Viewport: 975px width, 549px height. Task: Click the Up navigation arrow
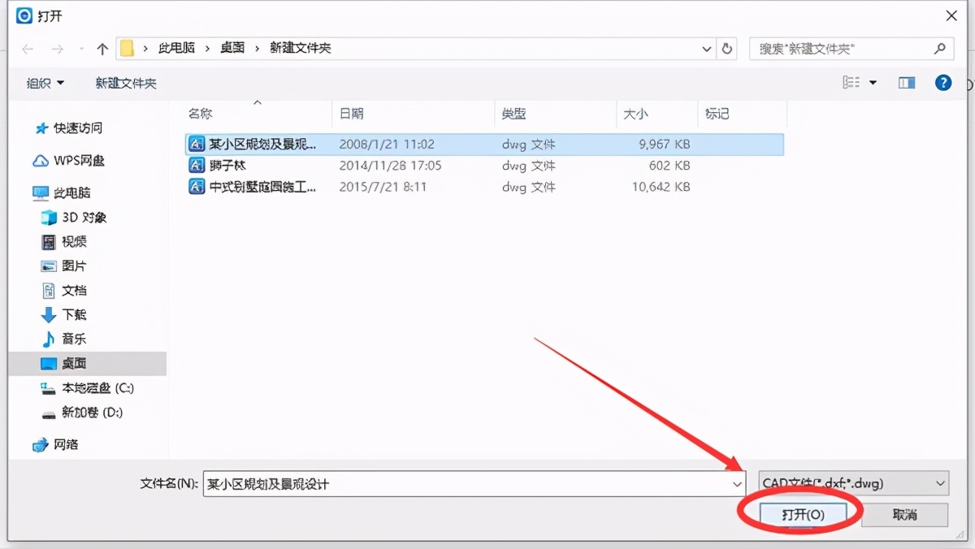102,48
